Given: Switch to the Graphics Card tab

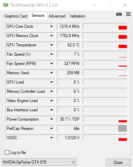Looking at the screenshot, I should [x=16, y=16].
